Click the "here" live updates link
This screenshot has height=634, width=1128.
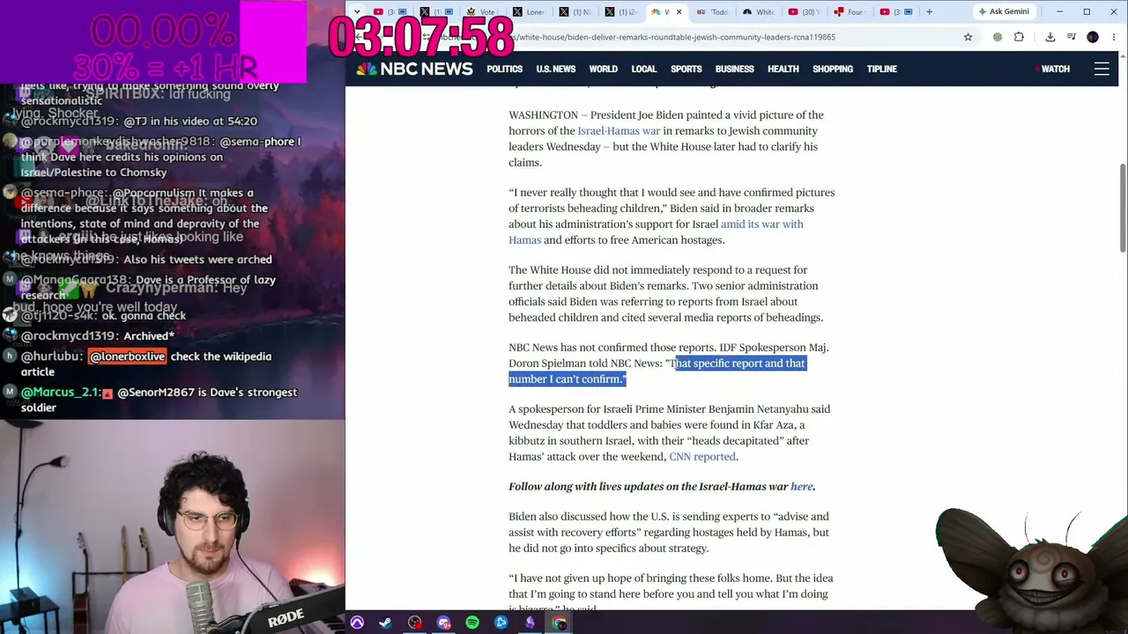[801, 487]
